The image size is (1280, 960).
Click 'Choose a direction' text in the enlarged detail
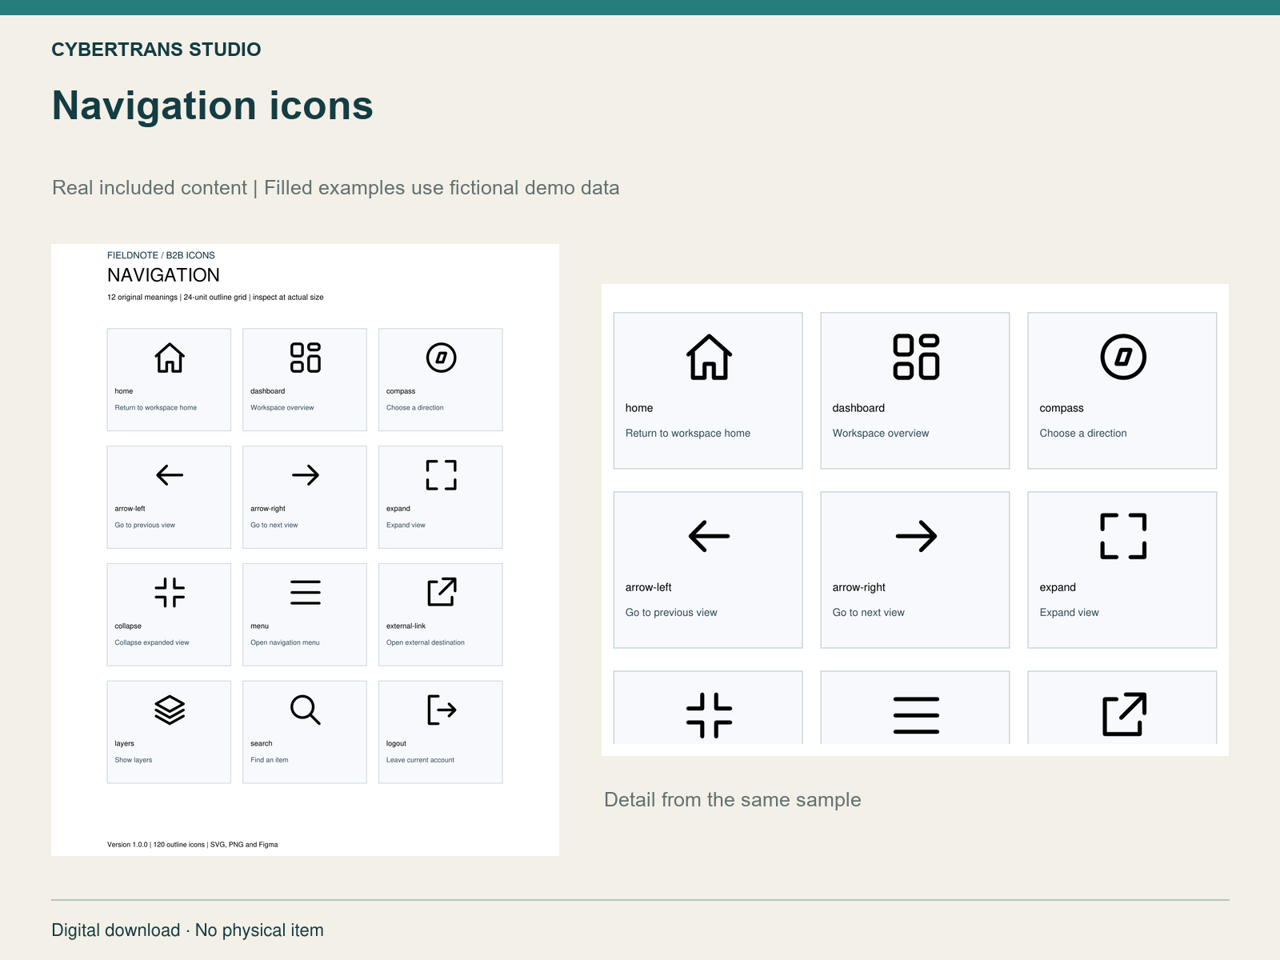tap(1083, 434)
